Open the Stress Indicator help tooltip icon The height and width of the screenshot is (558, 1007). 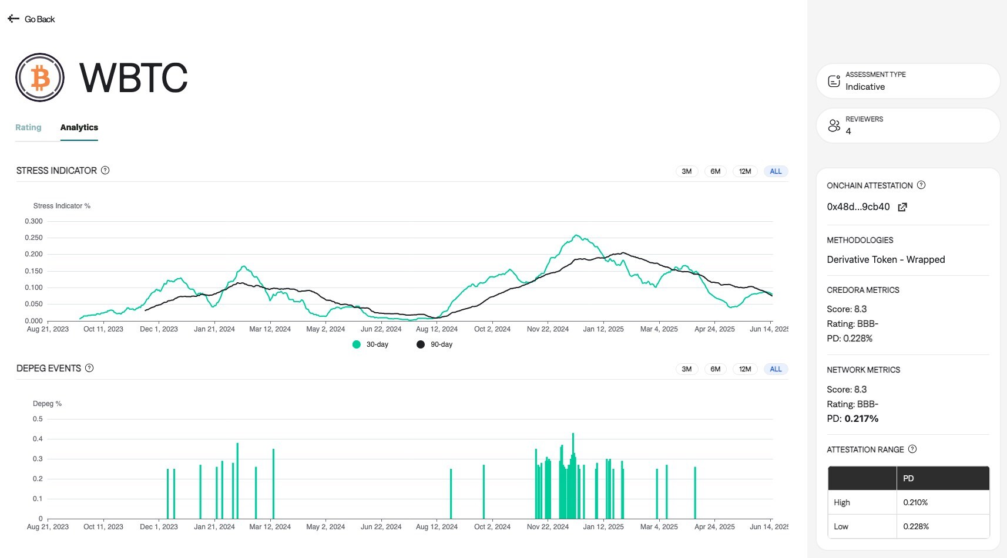105,170
